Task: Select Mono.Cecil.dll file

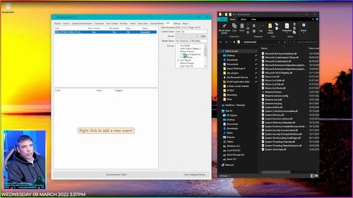Action: (x=271, y=76)
